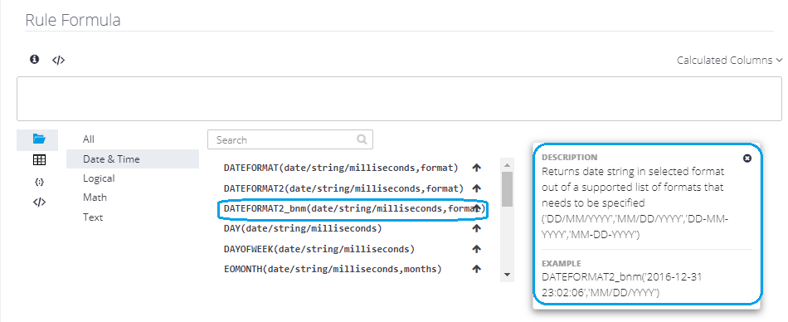Image resolution: width=788 pixels, height=322 pixels.
Task: Select DATEFORMAT2(date/string/milliseconds,format) function
Action: 343,188
